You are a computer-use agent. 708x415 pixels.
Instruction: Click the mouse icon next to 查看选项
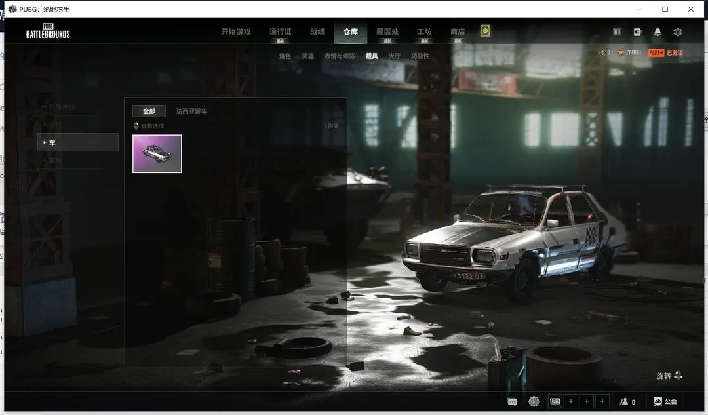[x=136, y=125]
